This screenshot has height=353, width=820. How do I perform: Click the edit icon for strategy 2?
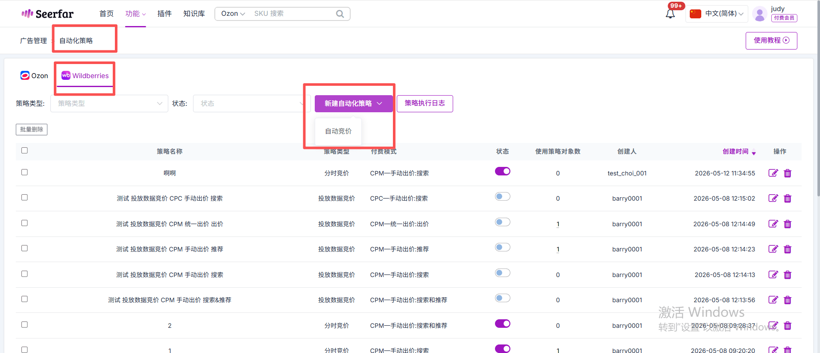(x=773, y=325)
